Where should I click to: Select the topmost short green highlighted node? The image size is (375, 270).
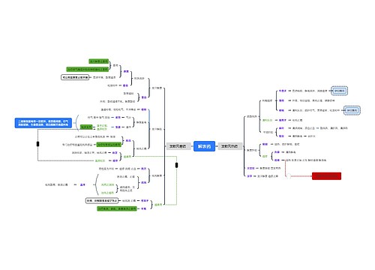(98, 61)
